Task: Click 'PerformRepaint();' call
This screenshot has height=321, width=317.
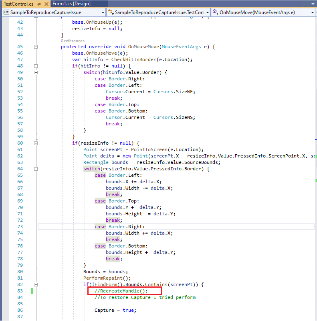Action: coord(107,278)
